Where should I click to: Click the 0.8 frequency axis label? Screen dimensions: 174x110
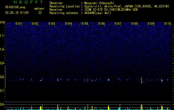point(2,77)
